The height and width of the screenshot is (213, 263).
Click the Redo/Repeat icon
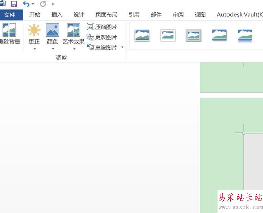(x=43, y=4)
